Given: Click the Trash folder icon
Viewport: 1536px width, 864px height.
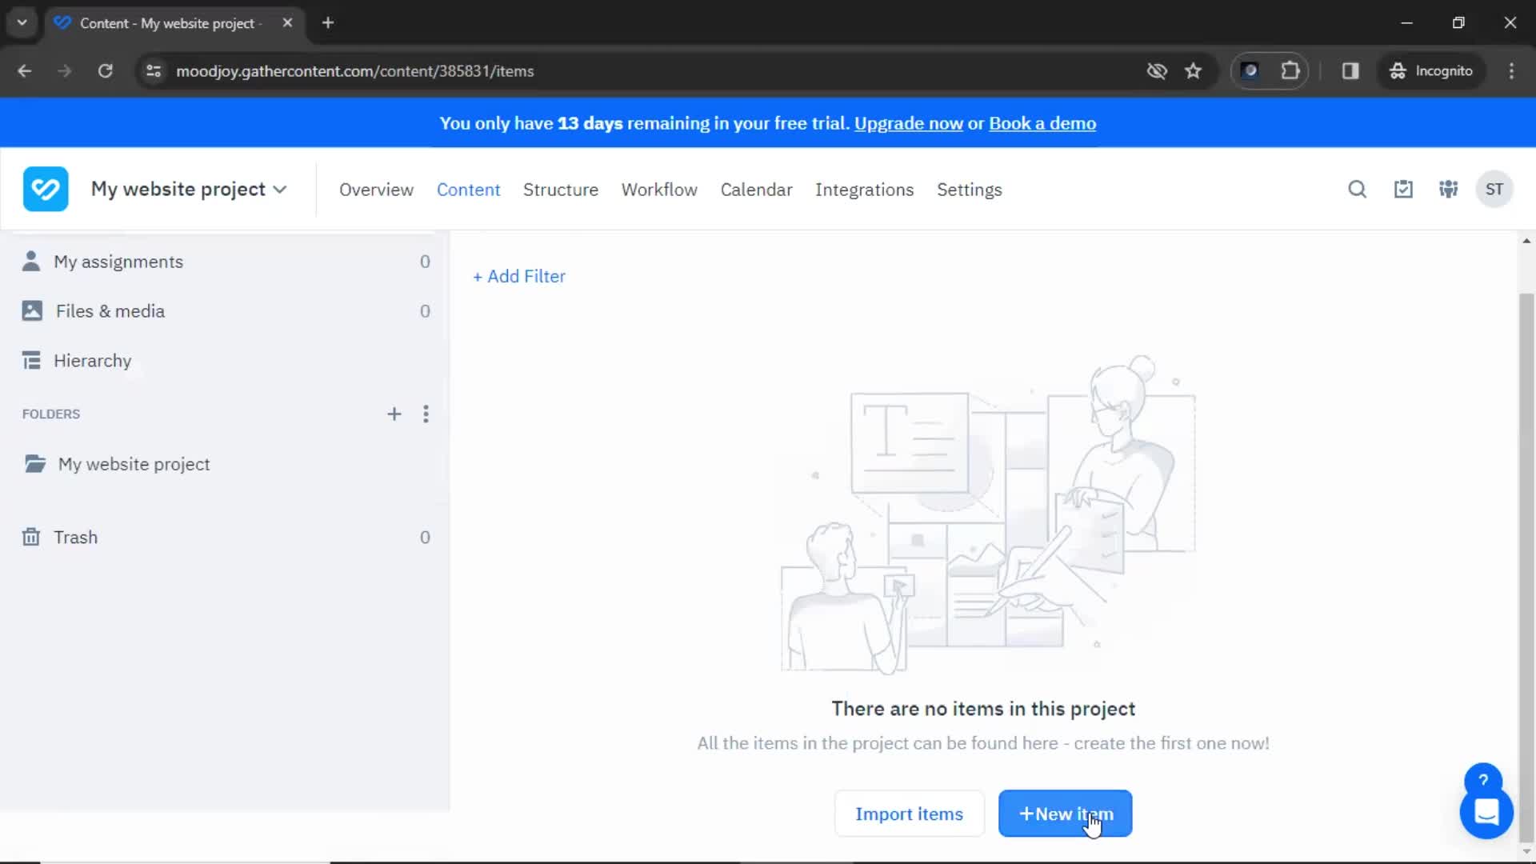Looking at the screenshot, I should (x=30, y=537).
